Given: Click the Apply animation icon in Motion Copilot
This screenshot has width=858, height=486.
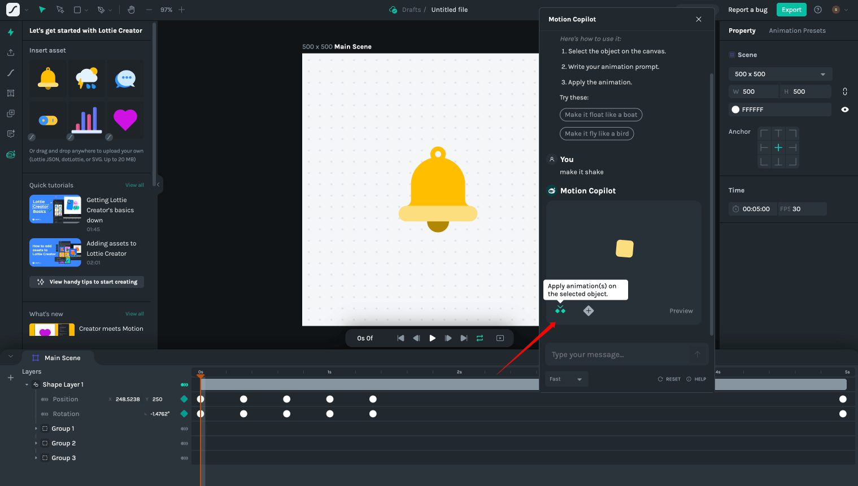Looking at the screenshot, I should coord(560,310).
